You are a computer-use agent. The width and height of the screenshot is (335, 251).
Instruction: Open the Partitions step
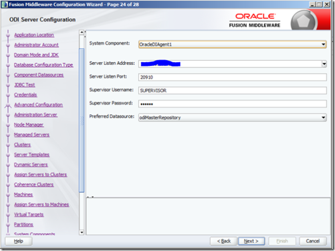pos(24,224)
